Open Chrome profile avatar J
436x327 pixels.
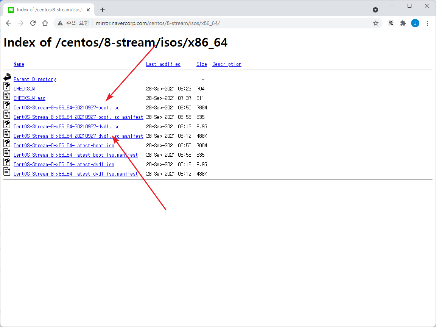pyautogui.click(x=415, y=23)
